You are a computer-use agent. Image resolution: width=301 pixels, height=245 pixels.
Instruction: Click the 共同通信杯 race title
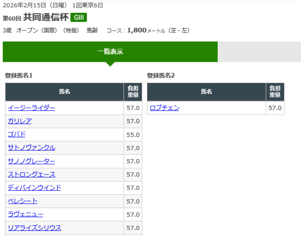coord(45,17)
